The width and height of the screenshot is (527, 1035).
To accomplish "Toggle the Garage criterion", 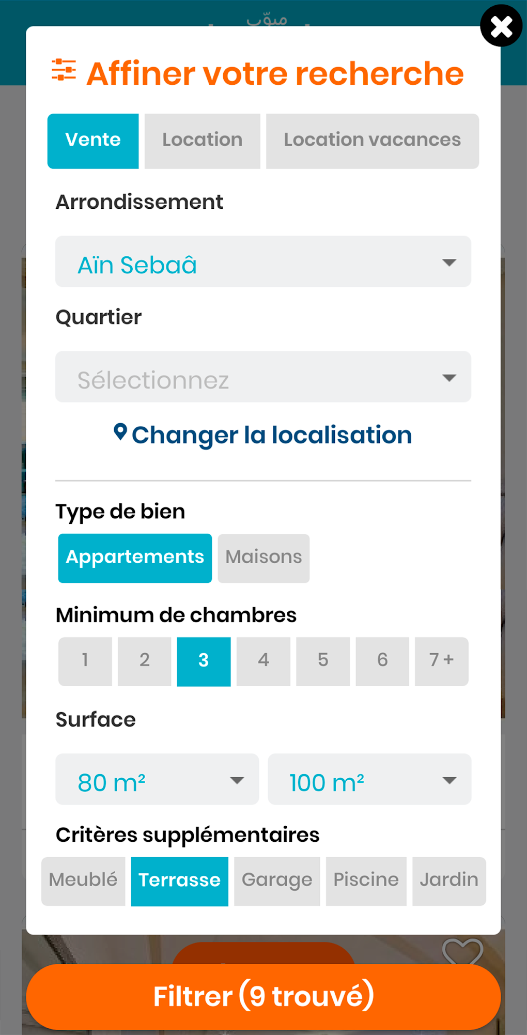I will [x=277, y=881].
